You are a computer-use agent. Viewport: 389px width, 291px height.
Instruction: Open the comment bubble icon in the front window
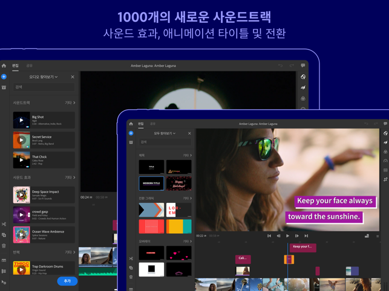385,124
